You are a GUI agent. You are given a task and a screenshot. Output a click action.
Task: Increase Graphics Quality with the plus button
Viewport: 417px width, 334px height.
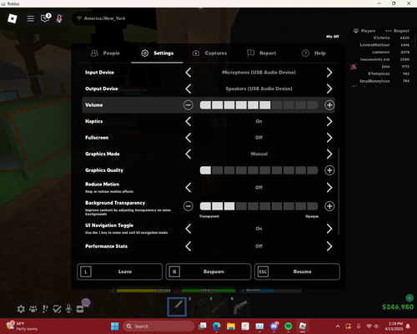pyautogui.click(x=329, y=170)
